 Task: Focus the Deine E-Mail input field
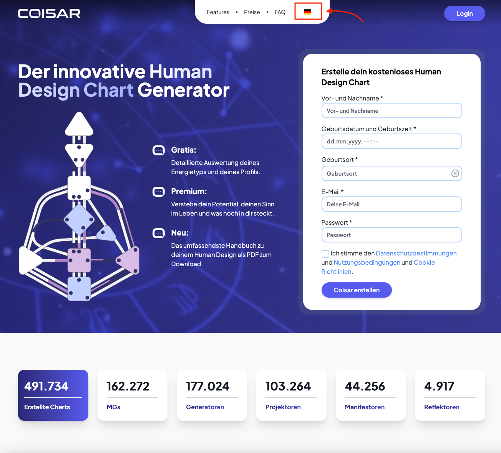(x=392, y=204)
